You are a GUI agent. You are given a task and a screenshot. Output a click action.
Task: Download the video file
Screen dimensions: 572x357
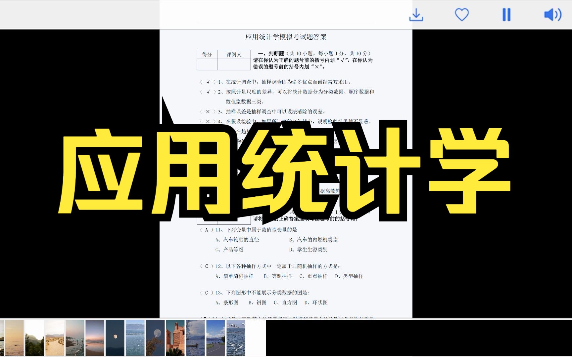[416, 15]
